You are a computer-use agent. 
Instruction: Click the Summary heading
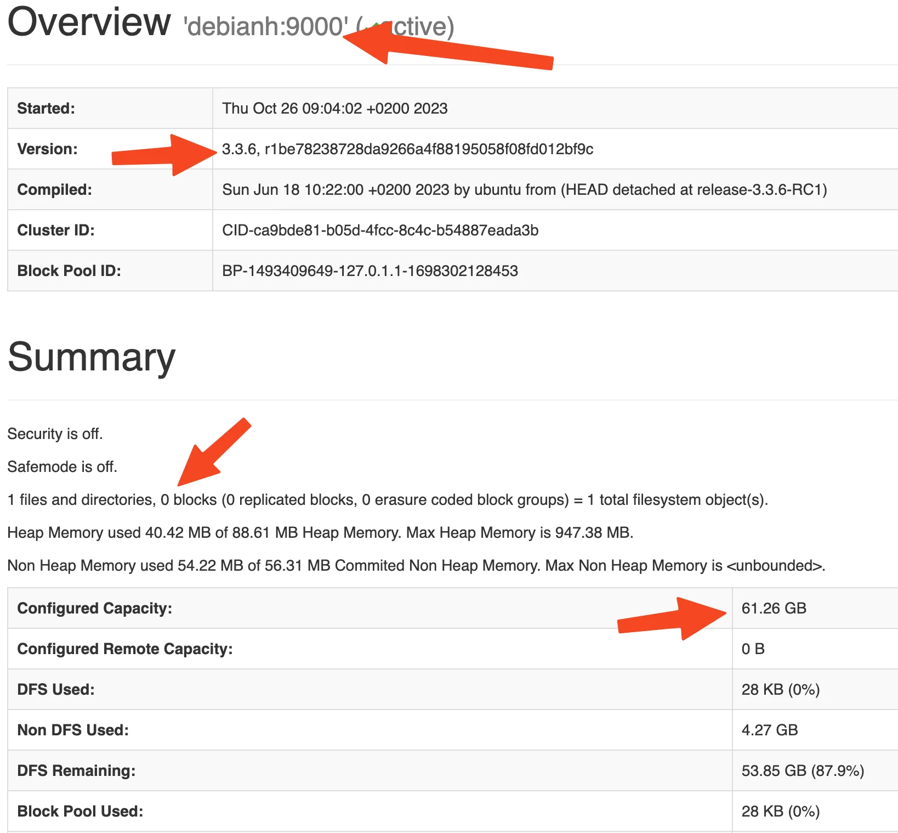(x=92, y=357)
